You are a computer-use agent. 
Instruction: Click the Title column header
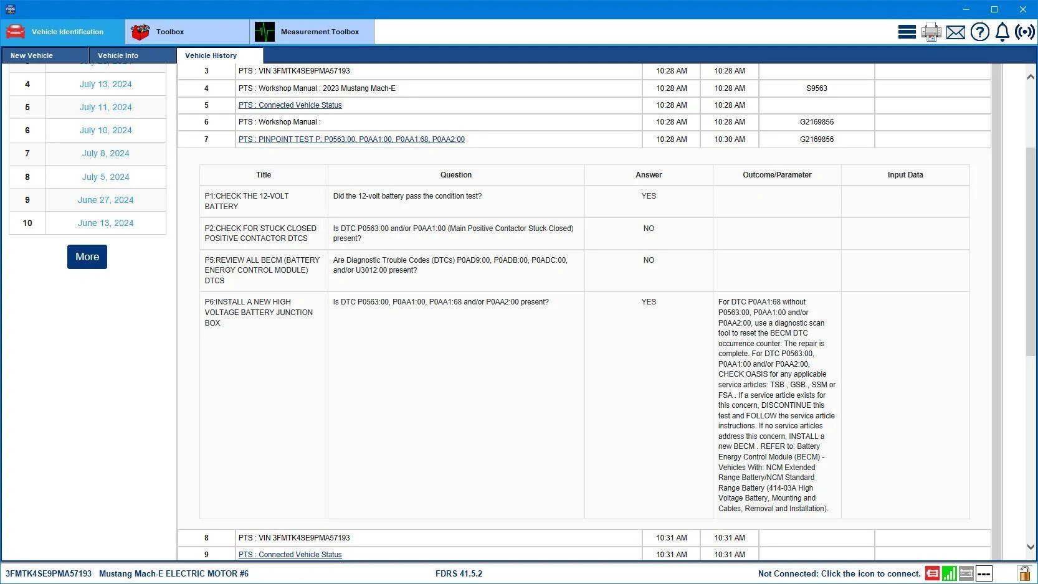(264, 175)
